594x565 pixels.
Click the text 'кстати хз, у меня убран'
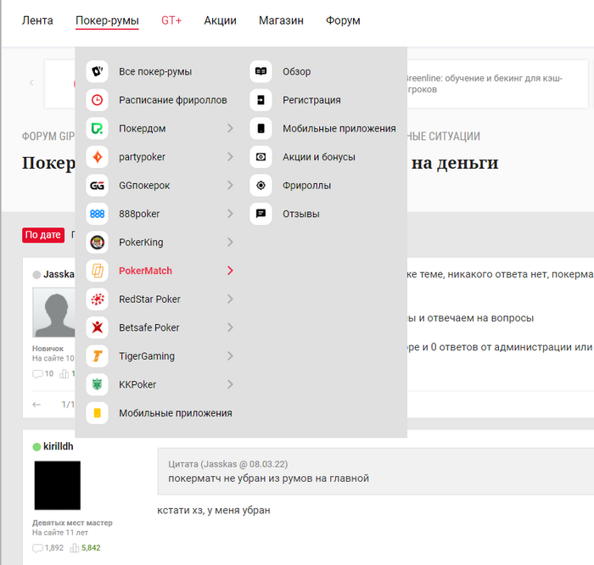point(214,511)
